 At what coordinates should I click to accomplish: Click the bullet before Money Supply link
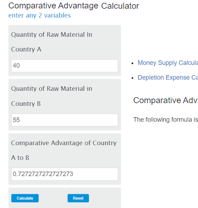(x=132, y=63)
